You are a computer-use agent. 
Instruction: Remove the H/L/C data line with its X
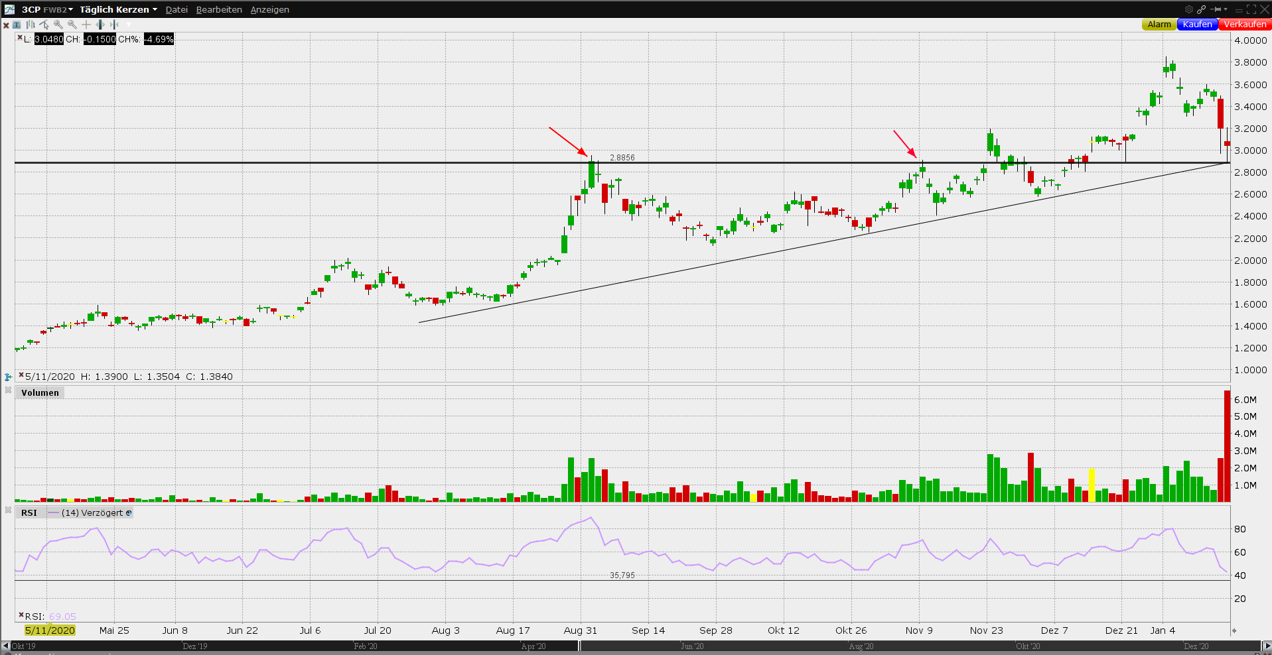click(21, 375)
